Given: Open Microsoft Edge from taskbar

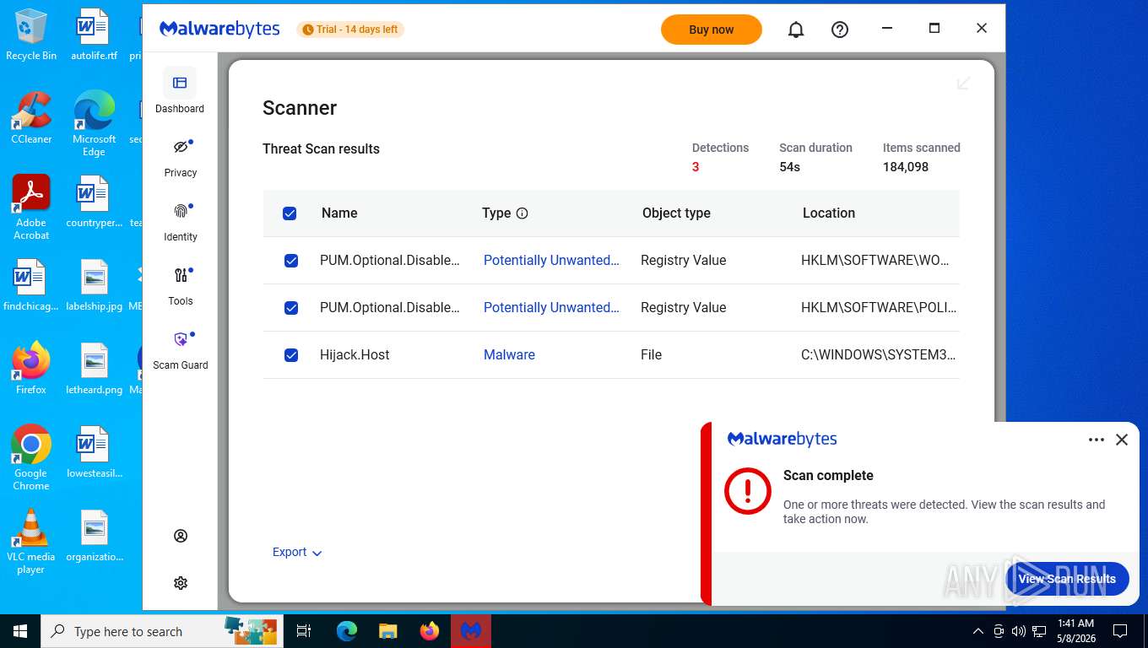Looking at the screenshot, I should (347, 631).
